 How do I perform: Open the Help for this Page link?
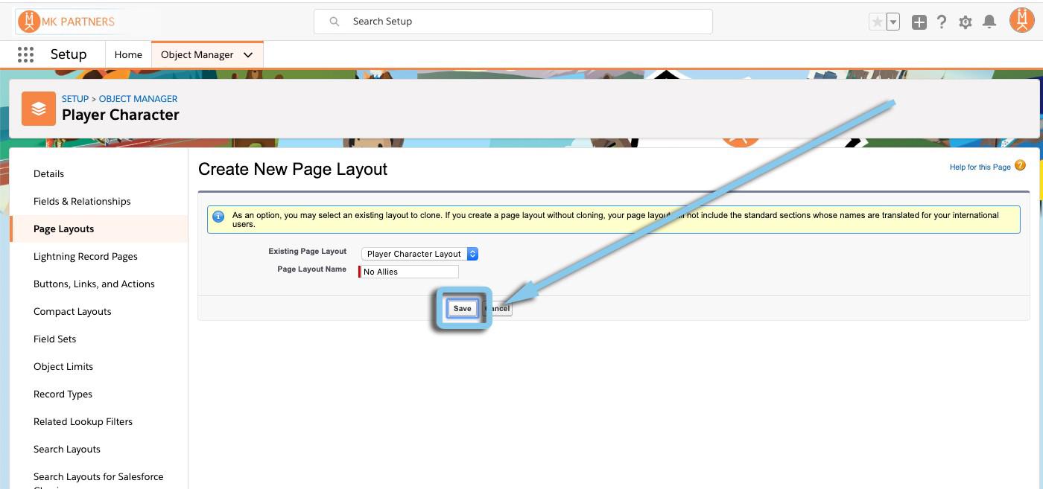[980, 167]
